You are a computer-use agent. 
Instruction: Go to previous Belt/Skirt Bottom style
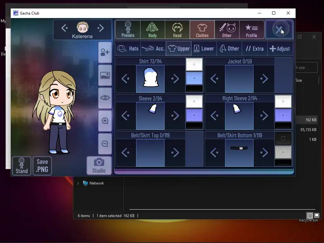click(x=214, y=153)
